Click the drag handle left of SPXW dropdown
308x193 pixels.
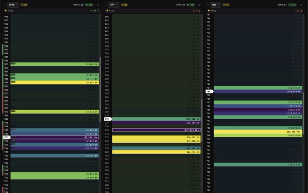(x=5, y=5)
